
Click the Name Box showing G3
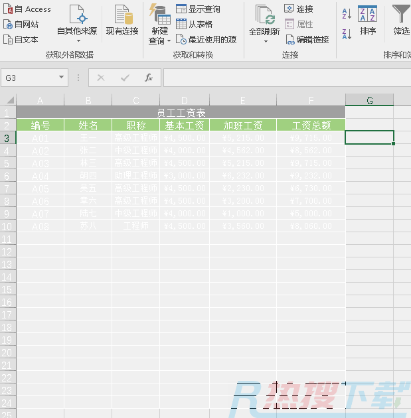point(29,78)
